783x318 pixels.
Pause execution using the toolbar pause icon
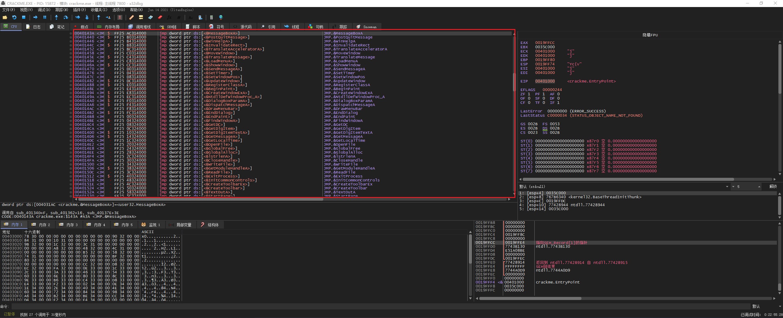[x=45, y=17]
